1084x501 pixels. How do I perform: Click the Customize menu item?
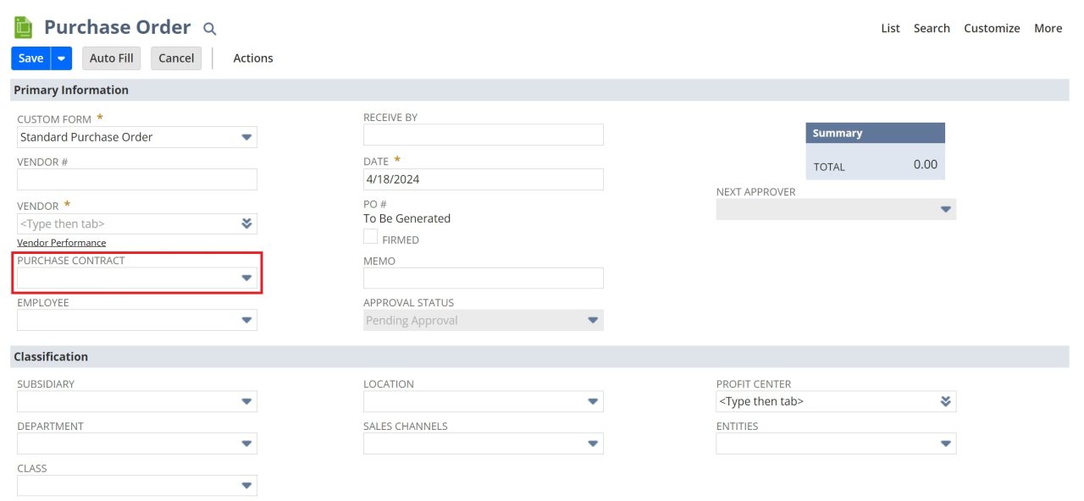click(992, 28)
